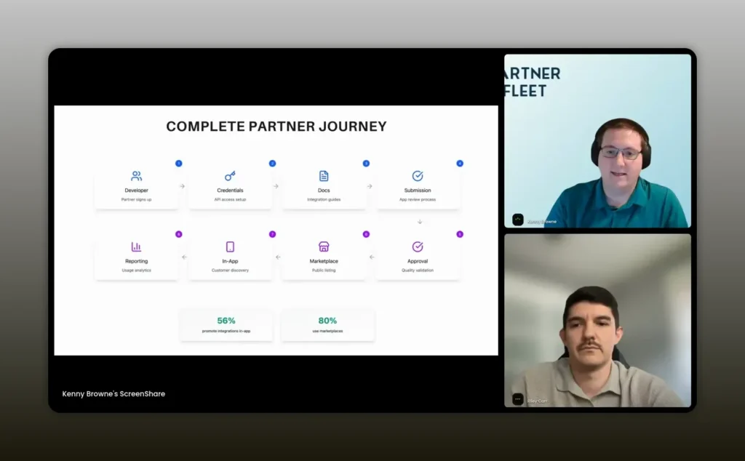Select the top speaker video with headphones
This screenshot has height=461, width=745.
tap(597, 141)
